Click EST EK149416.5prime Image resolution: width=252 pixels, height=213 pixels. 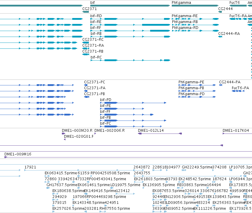click(100, 191)
